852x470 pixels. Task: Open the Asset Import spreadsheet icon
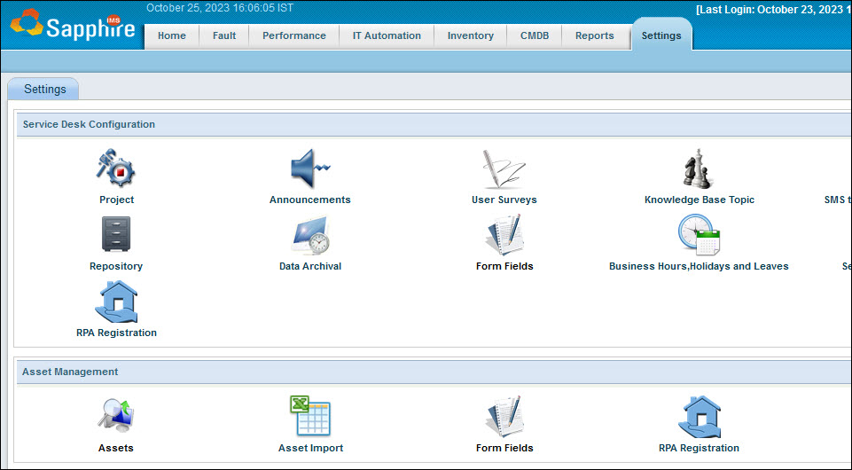(310, 418)
